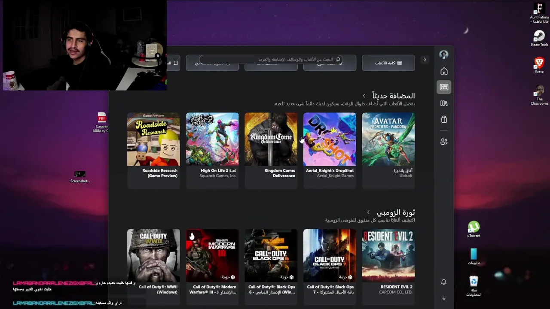Focus the games search field
Screen dimensions: 550x309
coord(271,59)
